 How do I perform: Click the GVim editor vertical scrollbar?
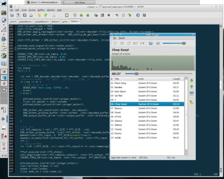221,98
